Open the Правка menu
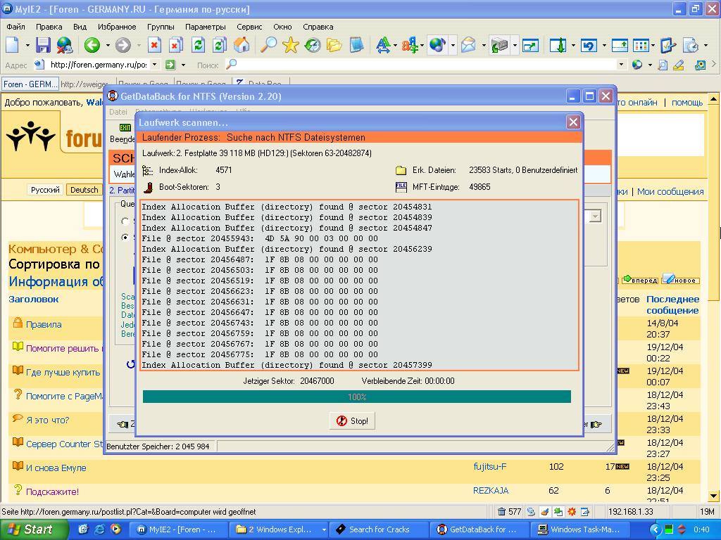Image resolution: width=721 pixels, height=540 pixels. coord(49,27)
